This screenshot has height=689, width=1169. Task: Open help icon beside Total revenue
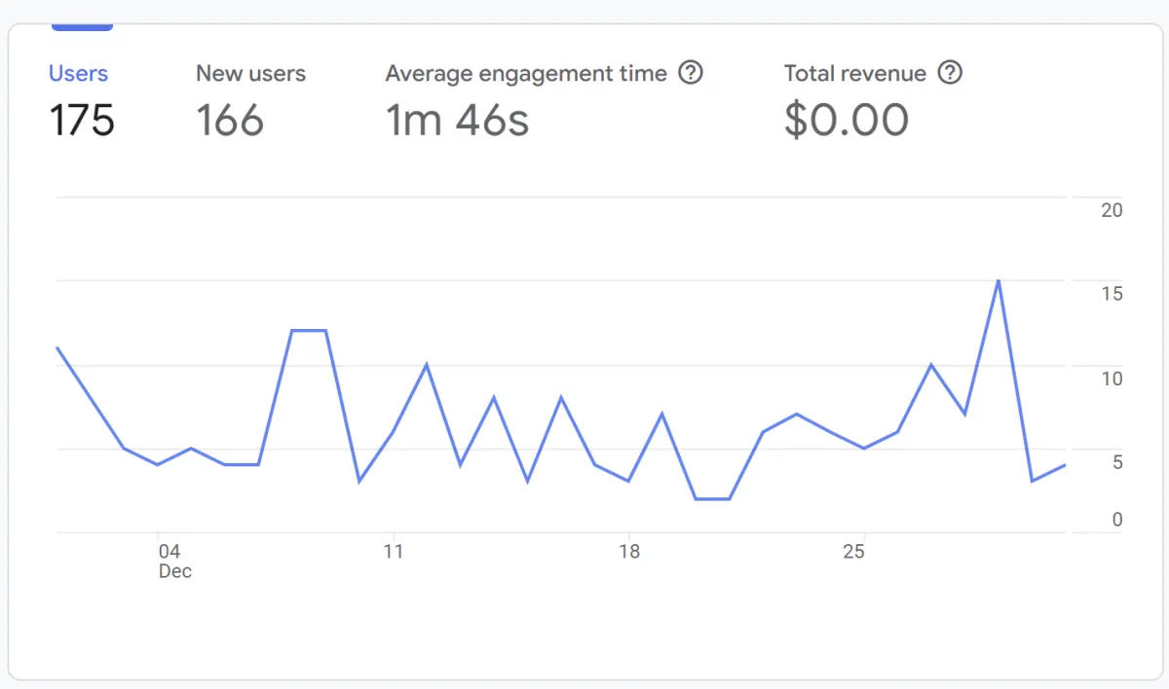(x=950, y=73)
